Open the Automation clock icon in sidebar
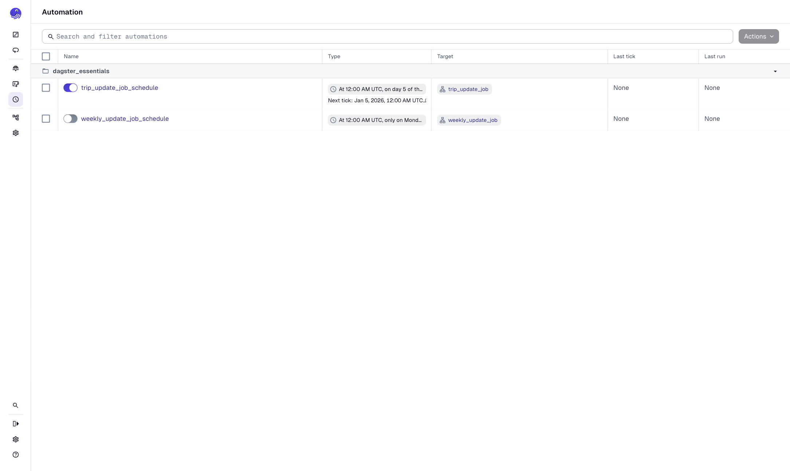This screenshot has width=790, height=471. tap(15, 99)
